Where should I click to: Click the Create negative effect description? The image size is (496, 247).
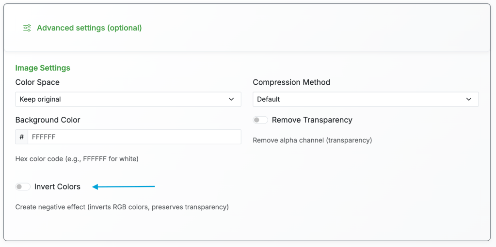pos(122,207)
